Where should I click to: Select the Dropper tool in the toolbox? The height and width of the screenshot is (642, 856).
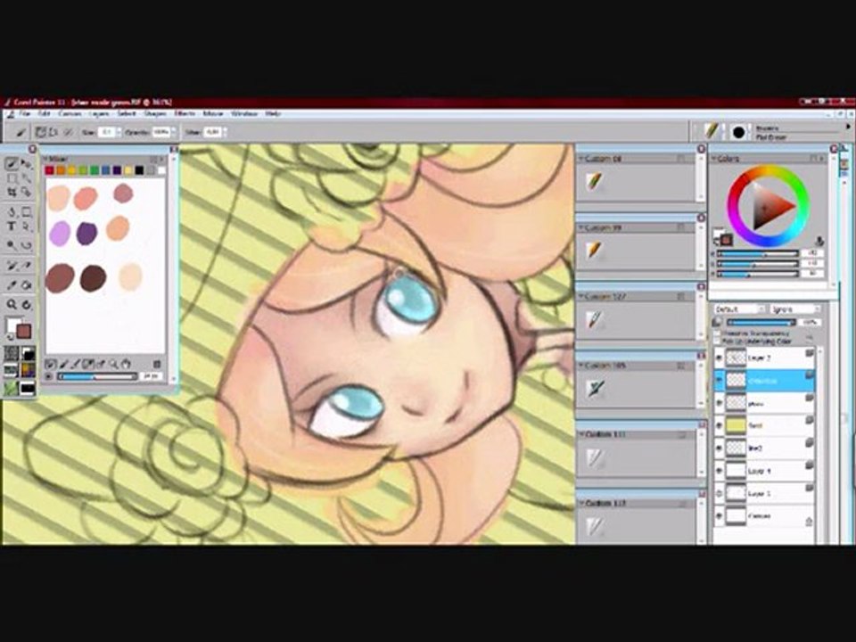pyautogui.click(x=12, y=285)
